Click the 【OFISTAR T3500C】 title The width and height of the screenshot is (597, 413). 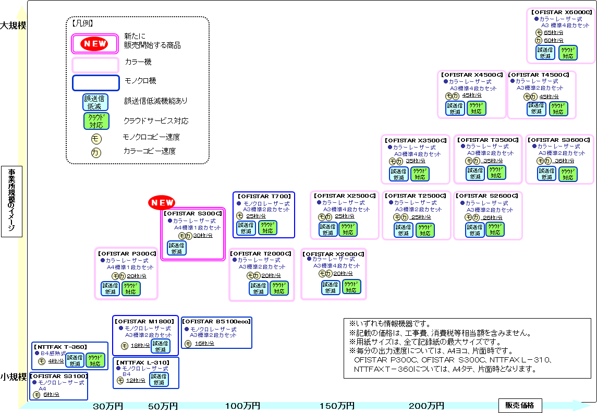pyautogui.click(x=488, y=140)
